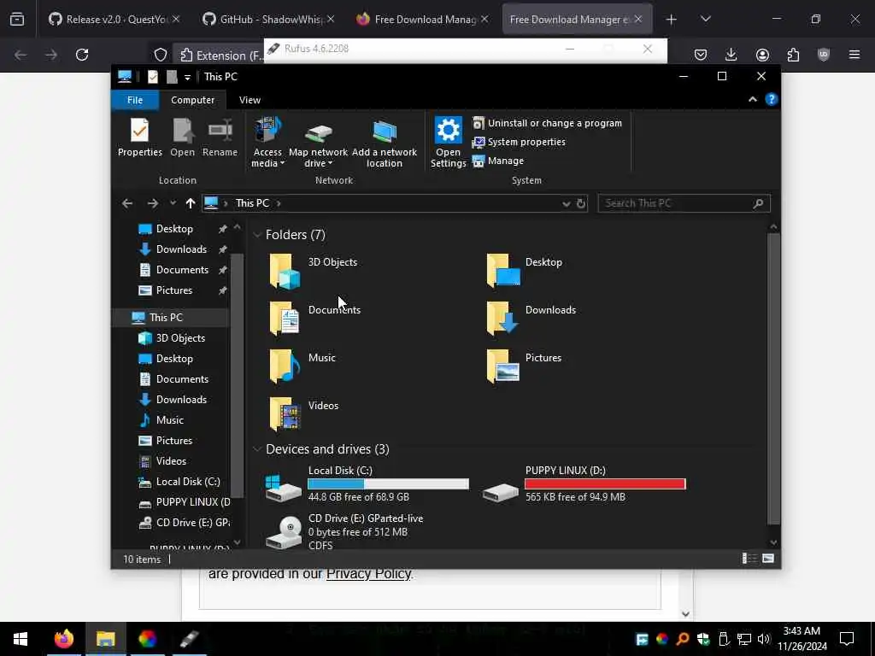The image size is (875, 656).
Task: Go back in File Explorer
Action: 127,203
